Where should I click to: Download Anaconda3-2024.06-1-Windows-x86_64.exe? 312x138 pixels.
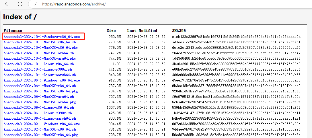pyautogui.click(x=42, y=80)
